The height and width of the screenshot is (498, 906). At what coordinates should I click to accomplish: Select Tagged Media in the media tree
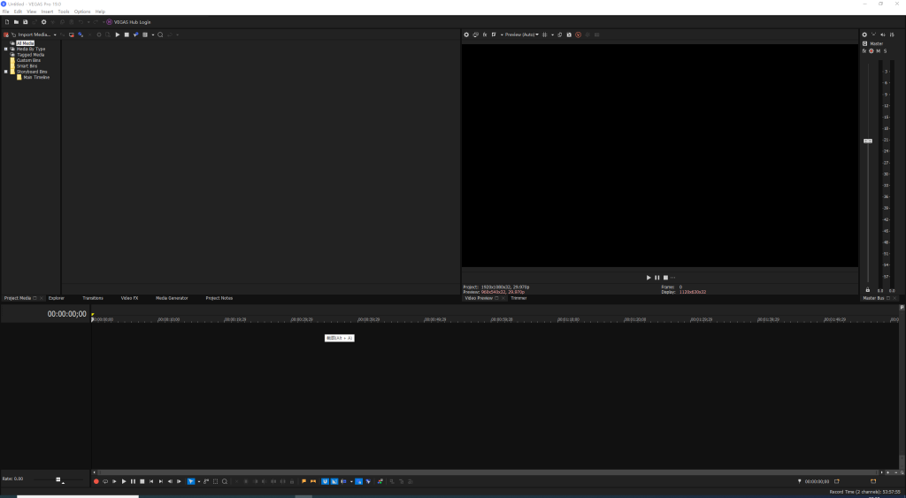pyautogui.click(x=30, y=55)
